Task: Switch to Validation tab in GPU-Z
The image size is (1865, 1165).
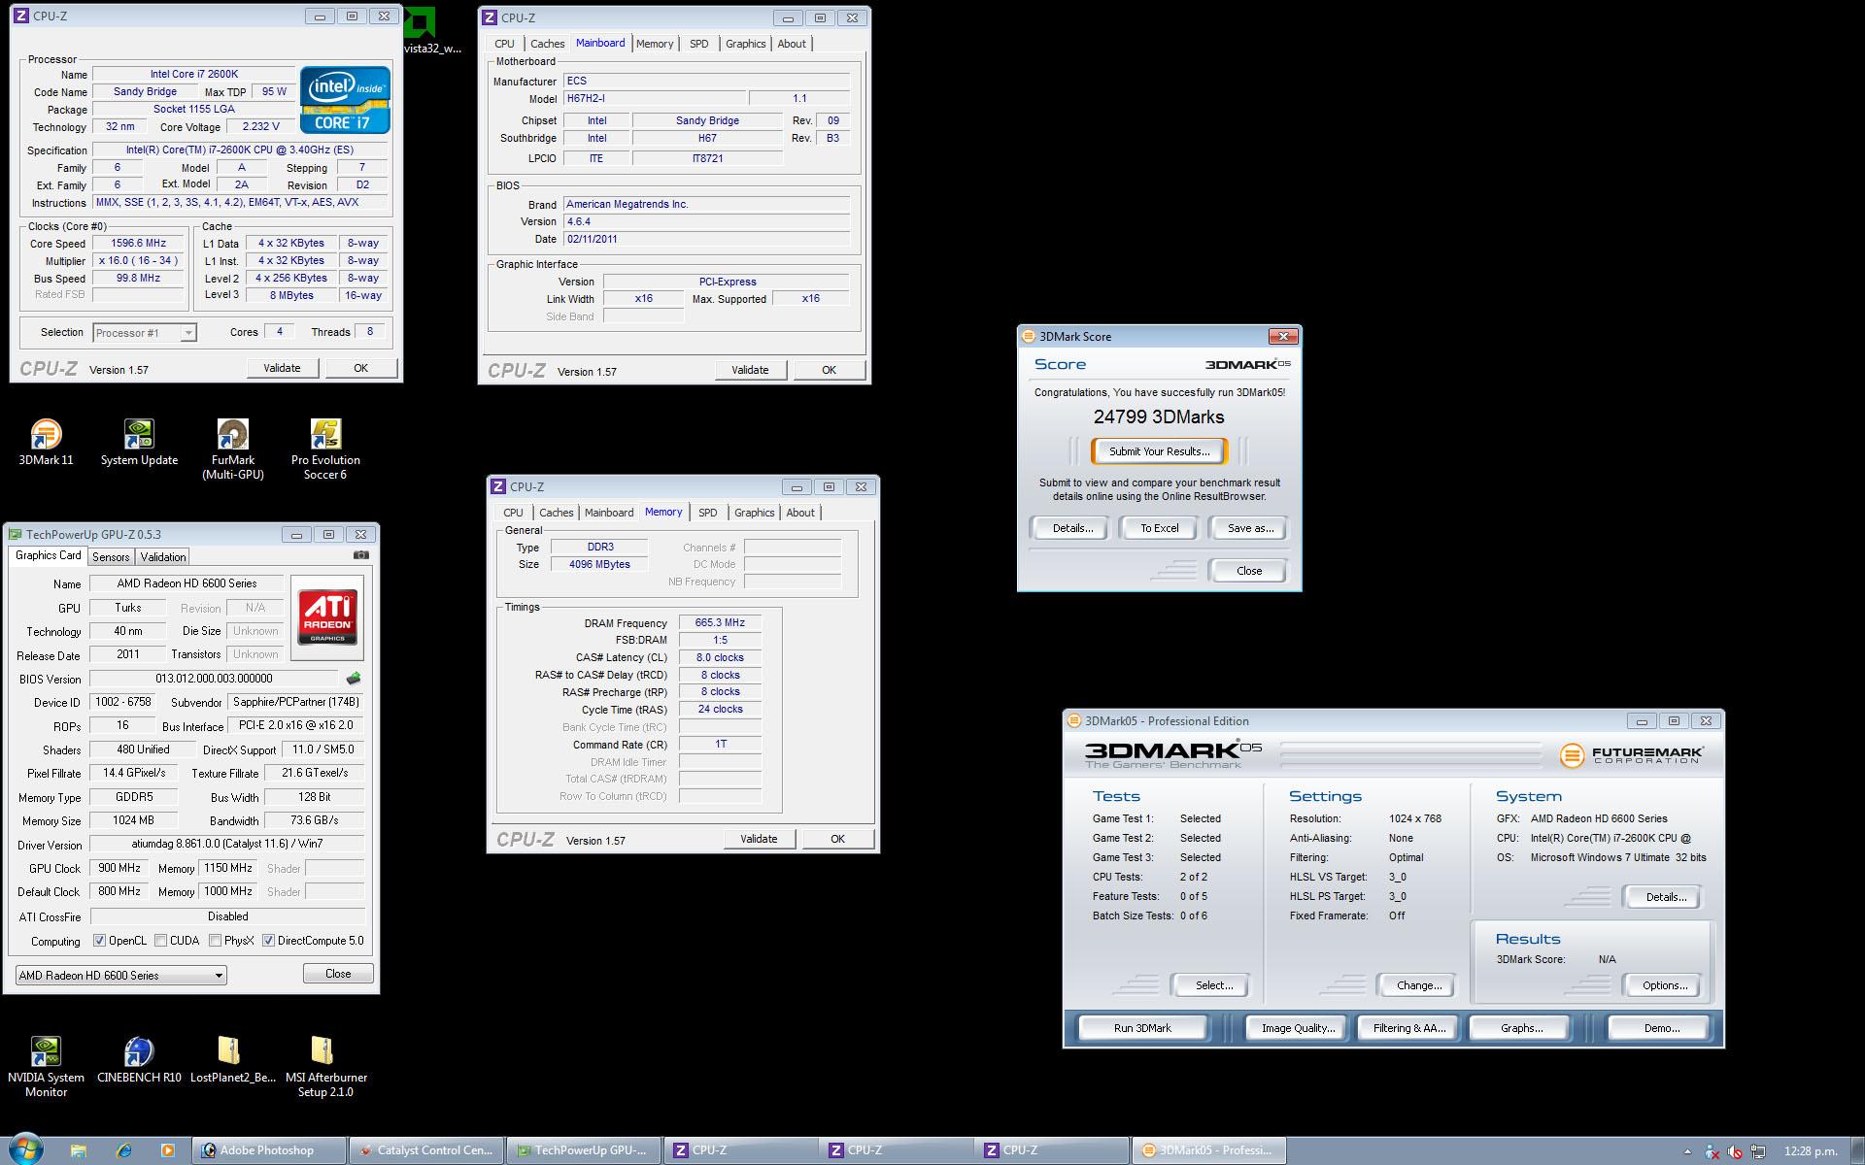Action: click(162, 557)
